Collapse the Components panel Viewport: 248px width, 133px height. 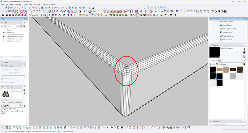click(2, 87)
